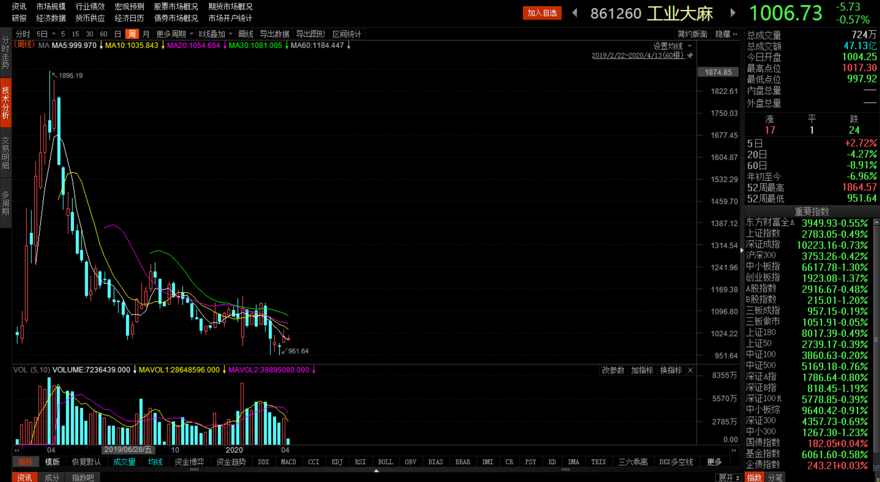Switch to 成分 bottom tab
This screenshot has height=482, width=880.
(x=52, y=478)
